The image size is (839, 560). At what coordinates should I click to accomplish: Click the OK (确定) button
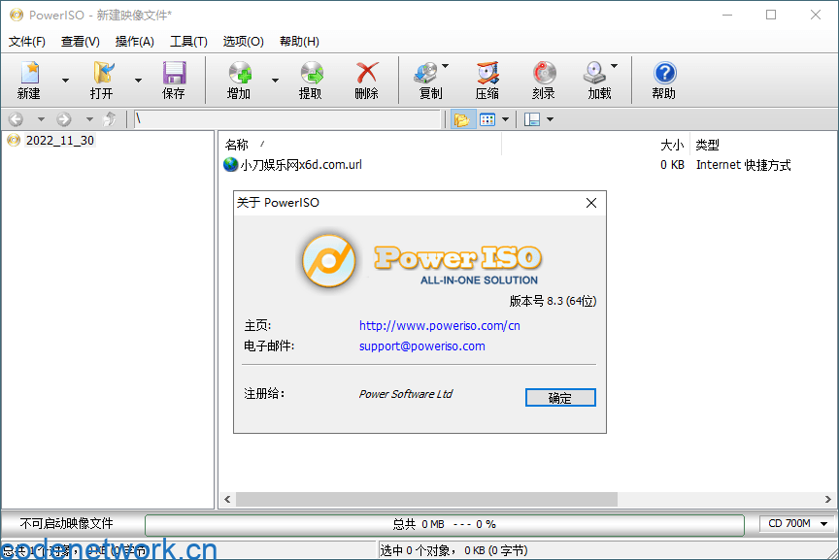[560, 397]
